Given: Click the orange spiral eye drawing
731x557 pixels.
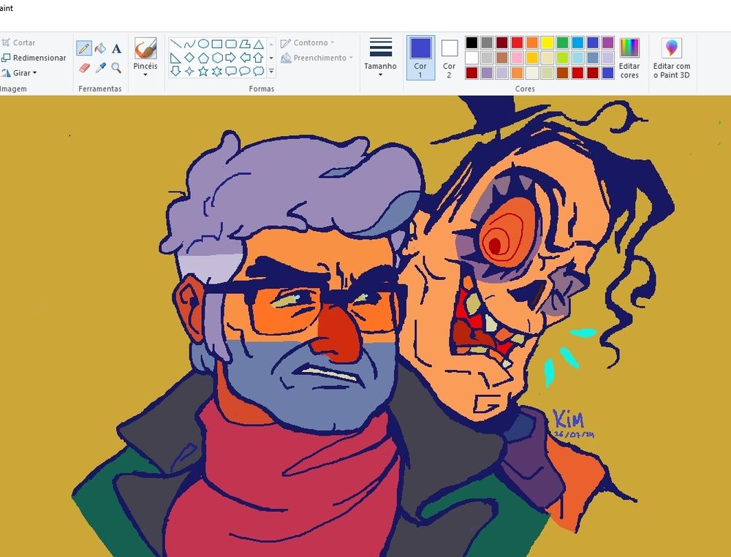Looking at the screenshot, I should click(507, 232).
